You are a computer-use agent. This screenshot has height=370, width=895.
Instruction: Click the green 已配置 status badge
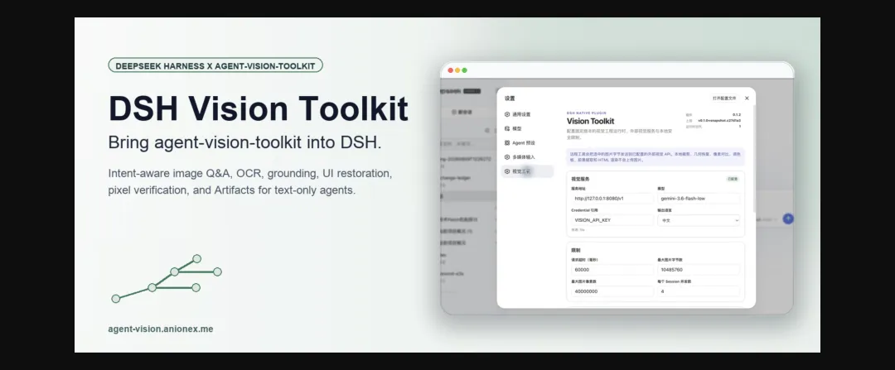[733, 179]
